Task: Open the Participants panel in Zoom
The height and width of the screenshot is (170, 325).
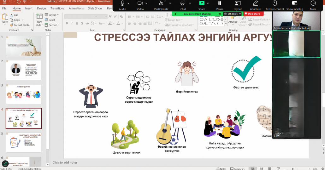Action: coord(161,3)
